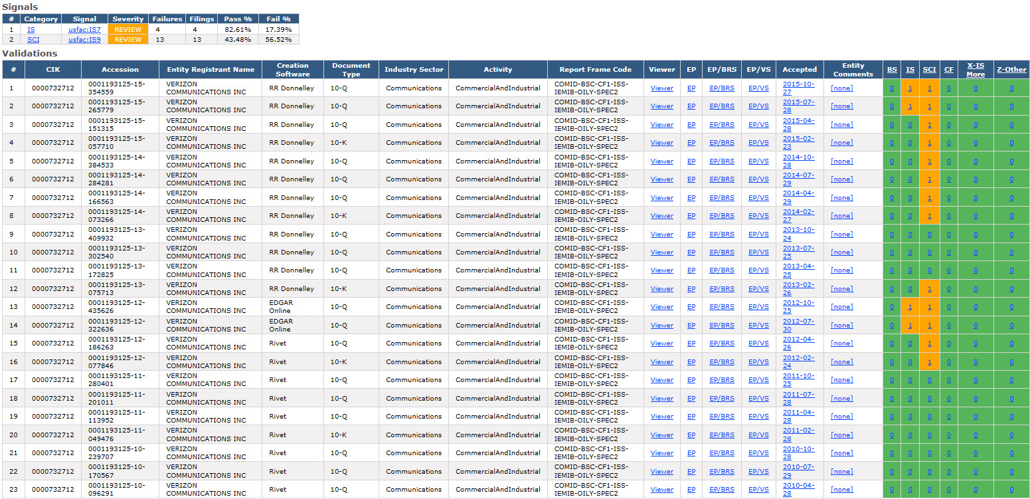The height and width of the screenshot is (499, 1030).
Task: Open the Viewer link in row 14
Action: point(661,326)
